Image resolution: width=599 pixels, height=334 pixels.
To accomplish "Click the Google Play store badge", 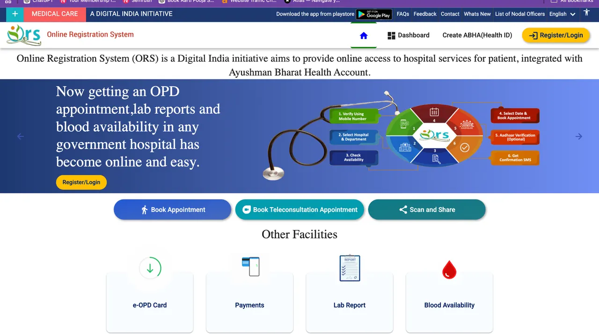I will [374, 14].
